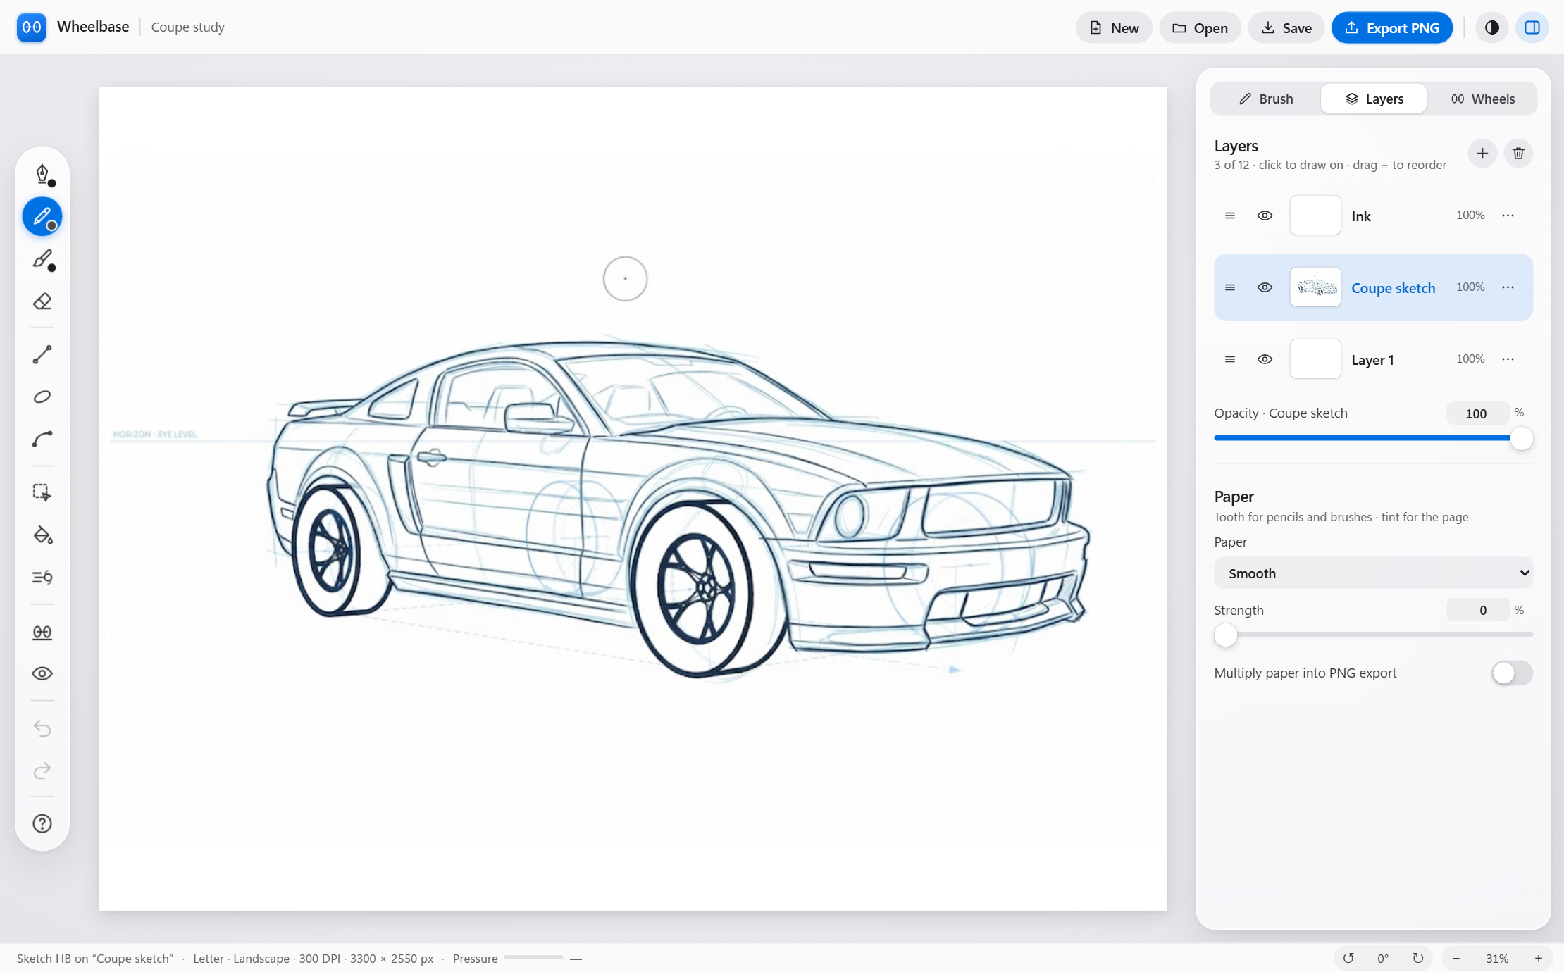Hide the Ink layer
Screen dimensions: 1564x972
1265,216
